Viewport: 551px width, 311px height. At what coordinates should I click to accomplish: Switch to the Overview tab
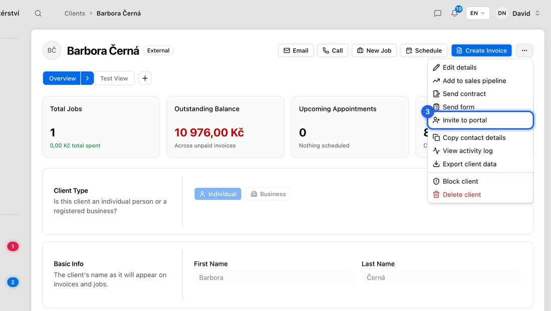coord(62,78)
